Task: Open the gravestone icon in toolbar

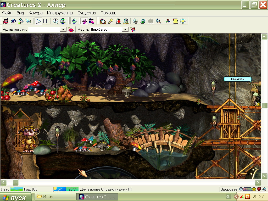Action: 126,21
